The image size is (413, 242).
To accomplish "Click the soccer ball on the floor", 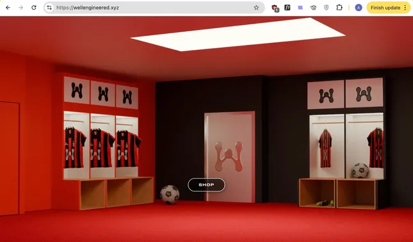I will pyautogui.click(x=170, y=195).
